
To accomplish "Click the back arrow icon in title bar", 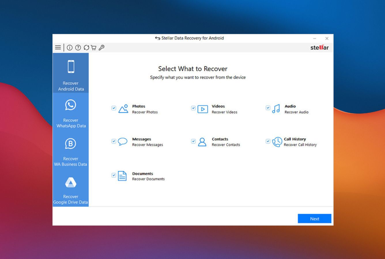I will [x=158, y=38].
